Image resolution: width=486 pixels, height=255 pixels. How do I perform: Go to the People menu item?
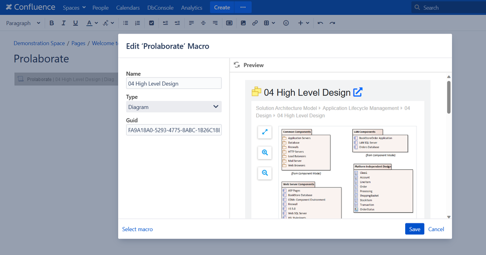100,8
